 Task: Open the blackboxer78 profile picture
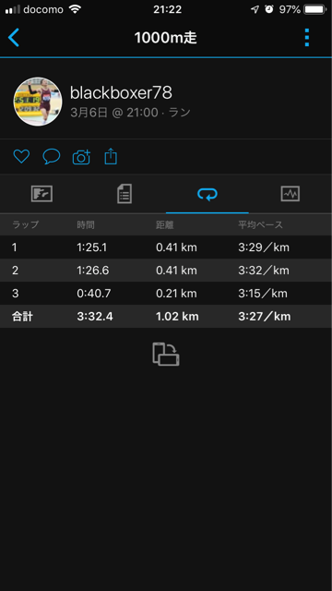coord(38,102)
